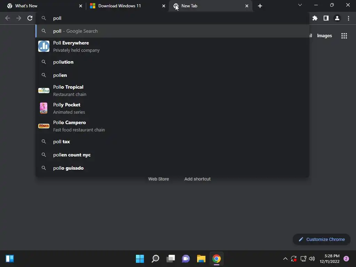Open the Teams Chat taskbar icon

click(186, 259)
